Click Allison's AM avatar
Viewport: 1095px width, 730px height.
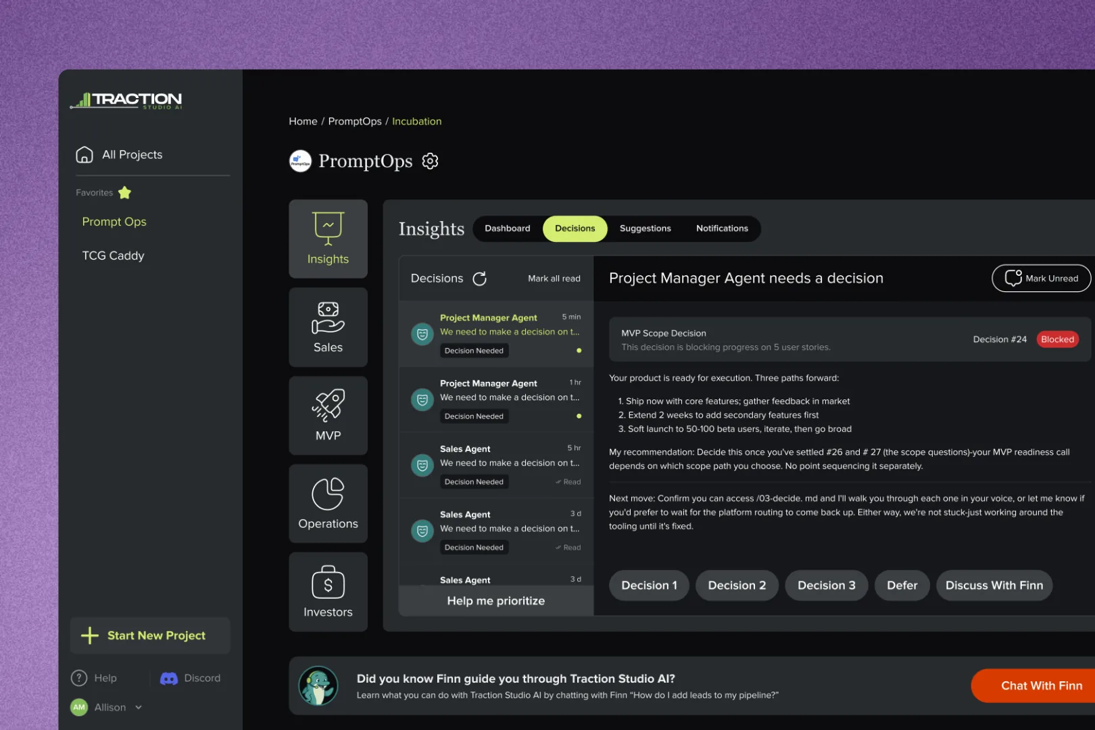(79, 707)
